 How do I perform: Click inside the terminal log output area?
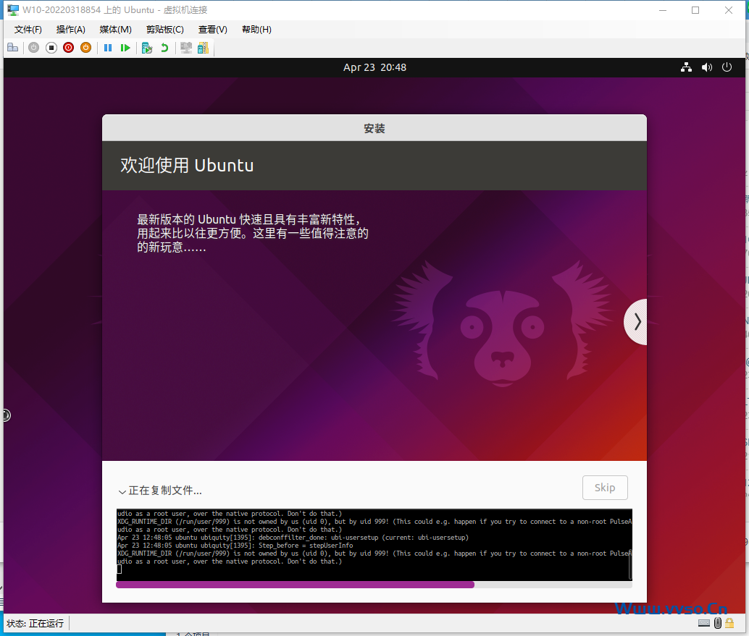[374, 539]
